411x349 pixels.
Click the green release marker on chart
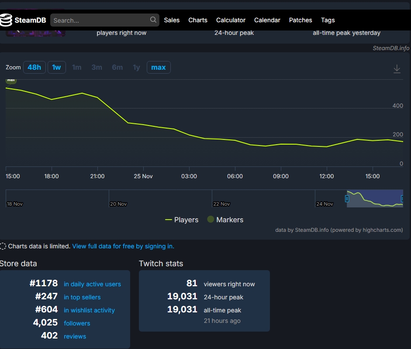click(x=11, y=81)
